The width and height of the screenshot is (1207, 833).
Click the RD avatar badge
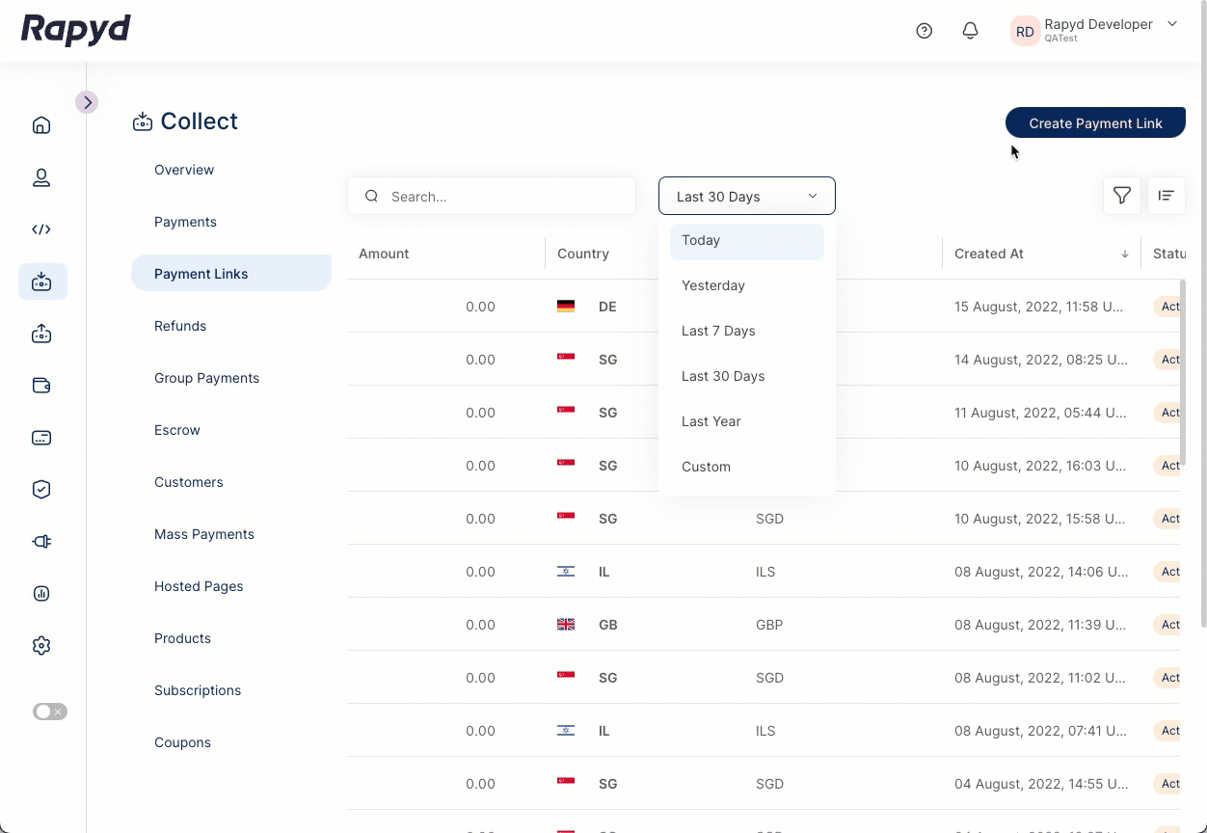pyautogui.click(x=1025, y=32)
